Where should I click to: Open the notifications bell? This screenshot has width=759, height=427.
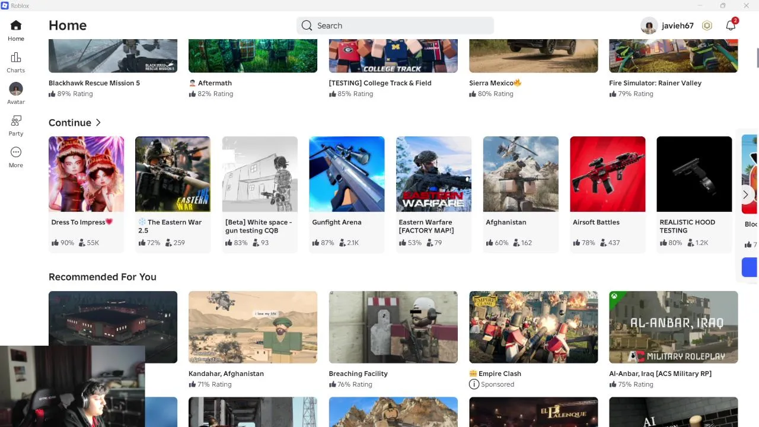[x=731, y=26]
